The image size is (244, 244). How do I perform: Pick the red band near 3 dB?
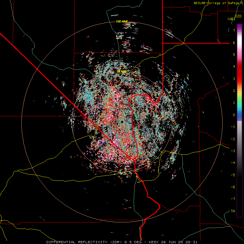(x=239, y=79)
